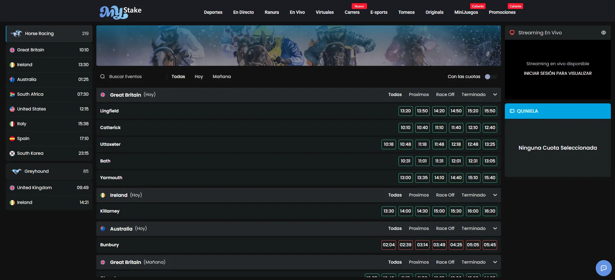Screen dimensions: 615x280
Task: Select the Lingfield 13:20 race button
Action: tap(405, 111)
